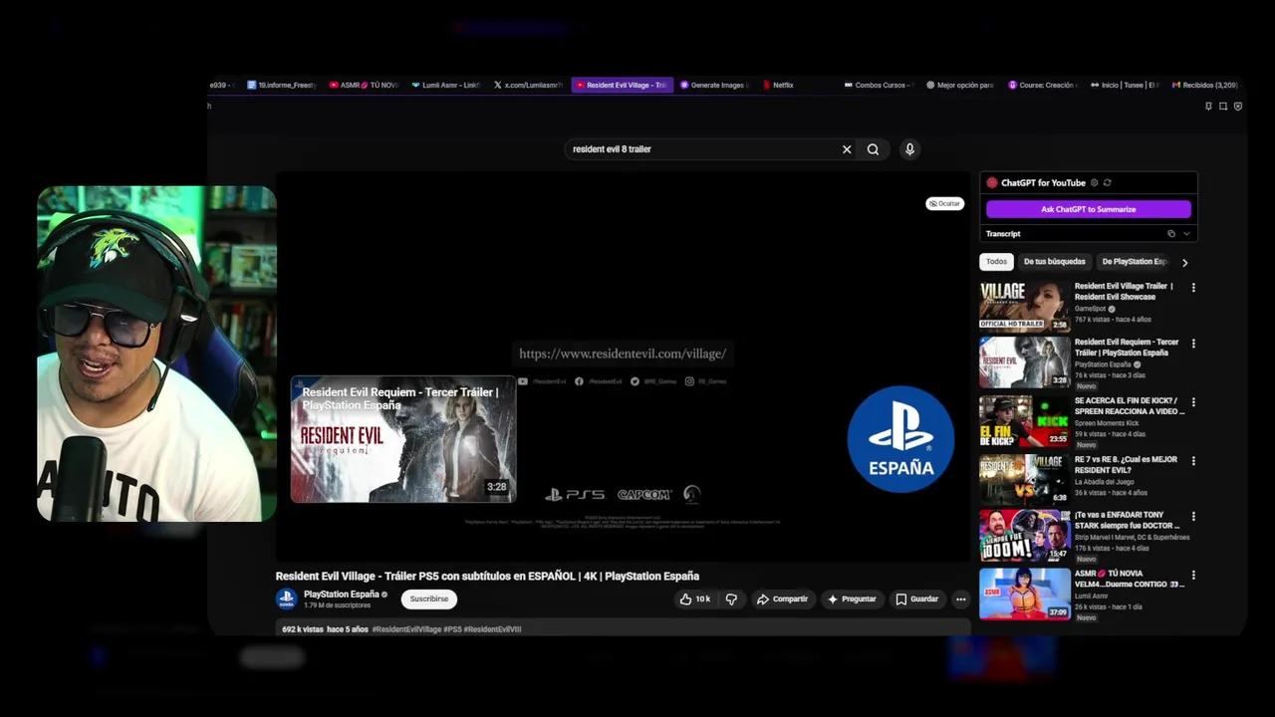Screen dimensions: 1275x717
Task: Click the PlayStation España end-screen logo
Action: pos(900,439)
